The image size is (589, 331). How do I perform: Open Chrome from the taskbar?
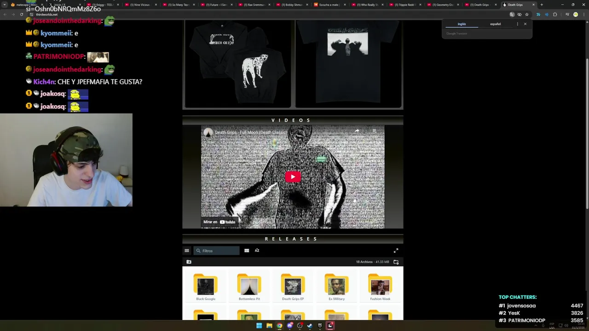279,325
